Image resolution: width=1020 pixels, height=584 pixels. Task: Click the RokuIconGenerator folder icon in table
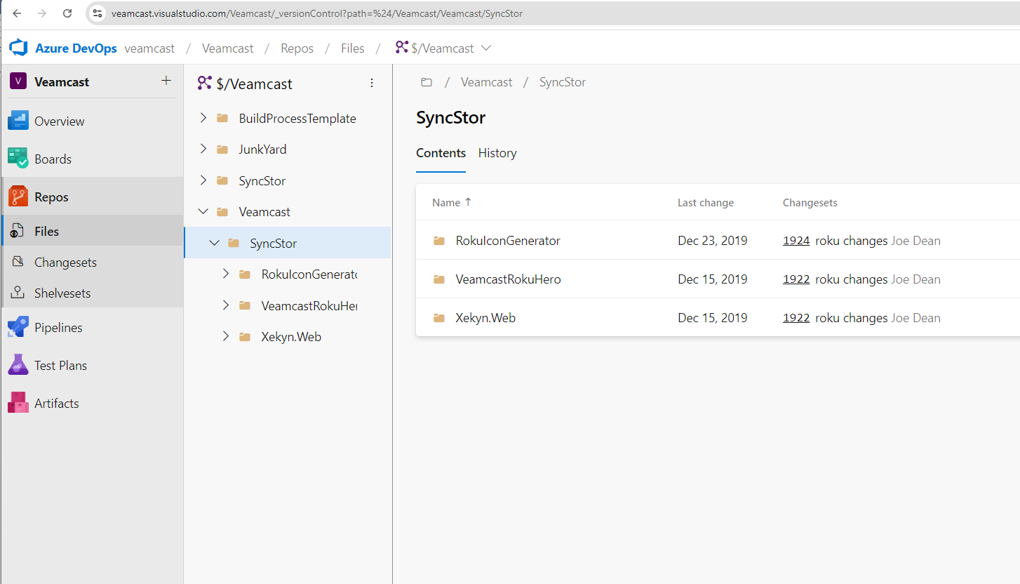coord(439,241)
